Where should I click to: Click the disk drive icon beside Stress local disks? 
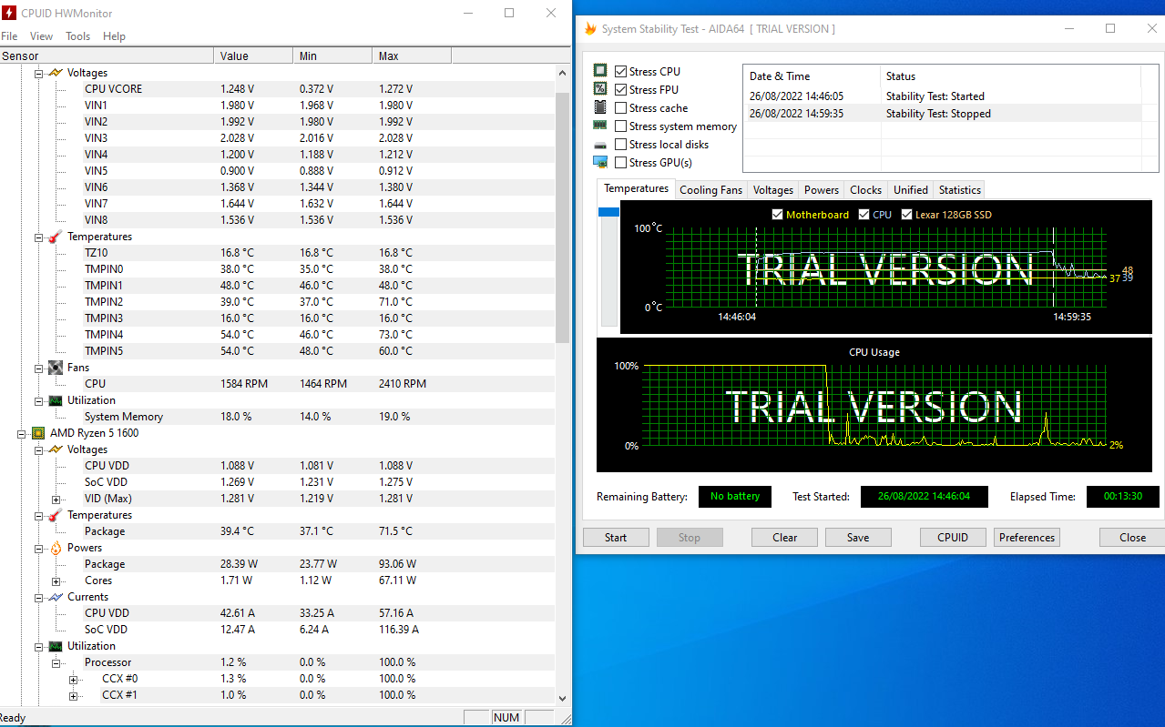point(600,145)
